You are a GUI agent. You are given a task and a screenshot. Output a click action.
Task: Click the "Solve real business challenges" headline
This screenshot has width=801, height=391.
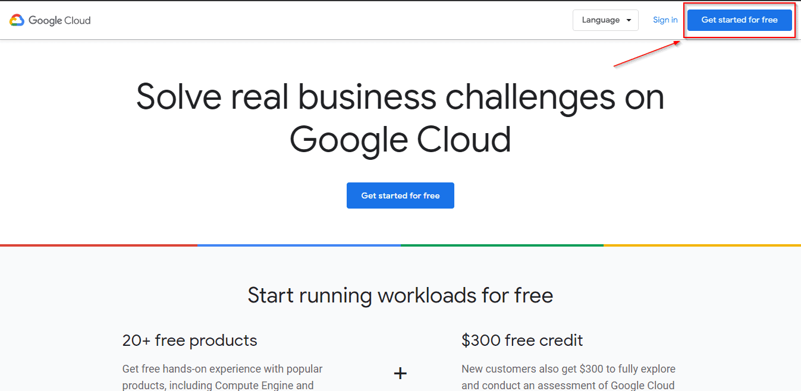click(x=400, y=118)
